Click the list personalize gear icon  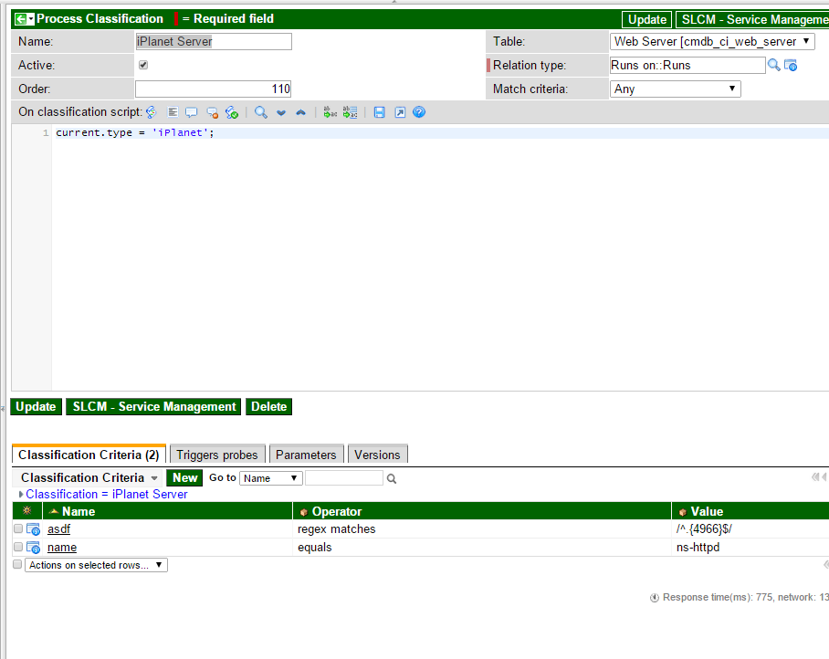[x=27, y=510]
